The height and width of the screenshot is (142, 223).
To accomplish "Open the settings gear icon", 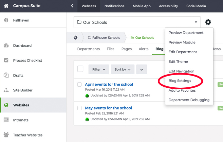I will pyautogui.click(x=208, y=22).
